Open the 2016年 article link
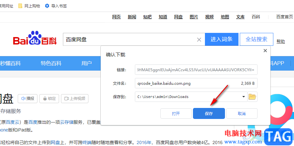Screen dimensions: 294x146 (x=144, y=143)
